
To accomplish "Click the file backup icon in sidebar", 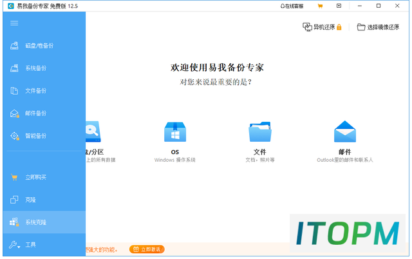I will [14, 91].
